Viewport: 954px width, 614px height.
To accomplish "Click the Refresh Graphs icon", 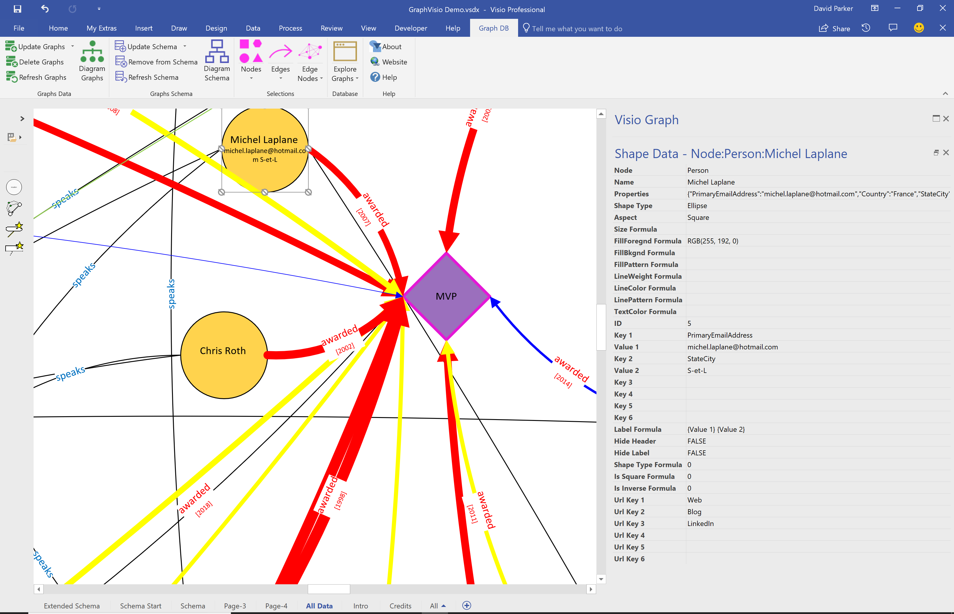I will [x=11, y=77].
